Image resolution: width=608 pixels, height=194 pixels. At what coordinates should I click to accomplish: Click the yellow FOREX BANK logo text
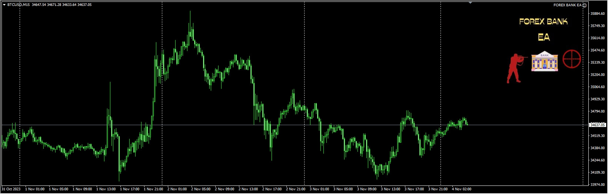543,21
